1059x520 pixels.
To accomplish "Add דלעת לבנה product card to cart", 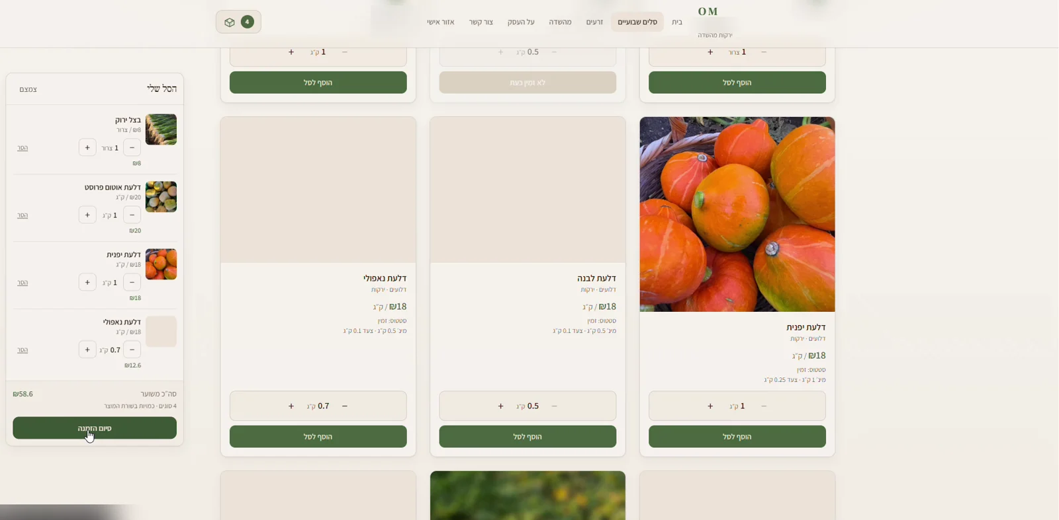I will (528, 437).
